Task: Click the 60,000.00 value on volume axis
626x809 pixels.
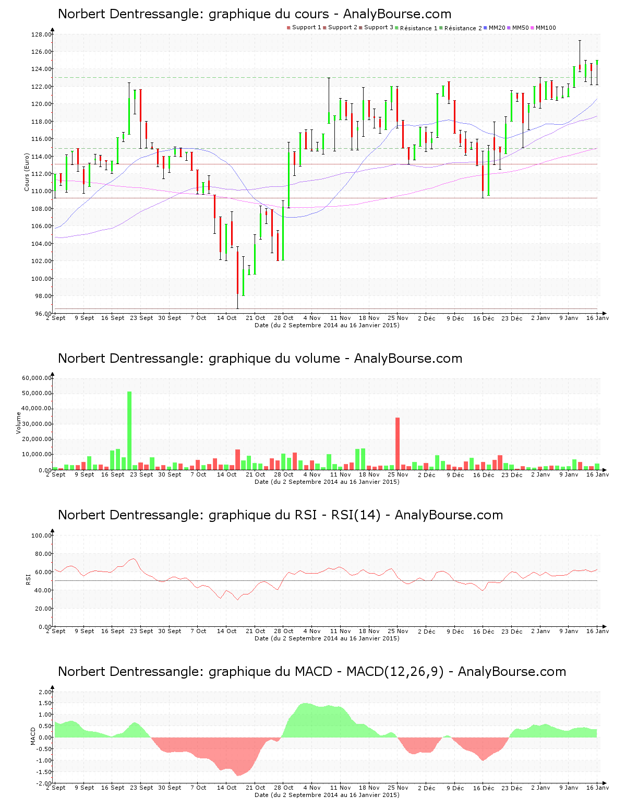Action: (37, 378)
